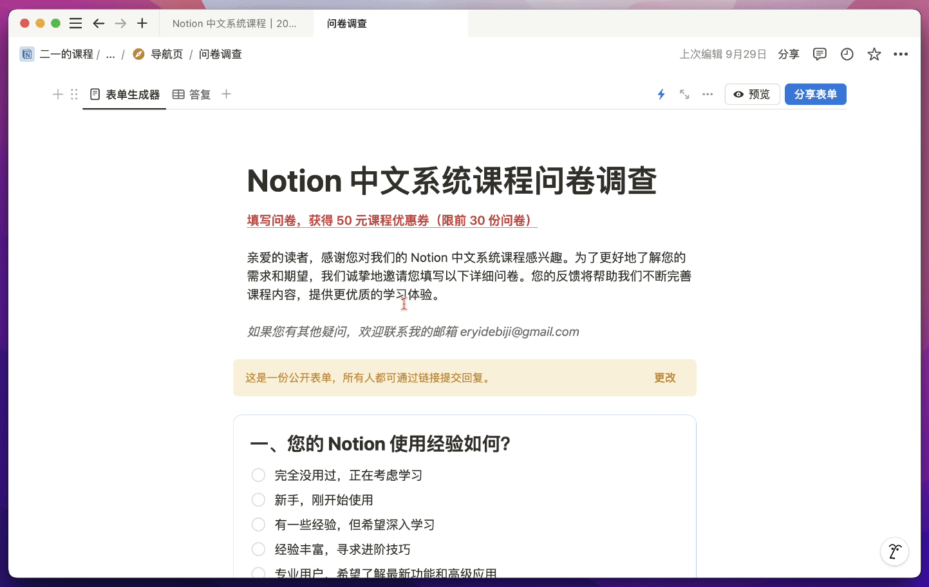The width and height of the screenshot is (929, 587).
Task: Choose "有一些经验，但希望深入学习" option
Action: (258, 525)
